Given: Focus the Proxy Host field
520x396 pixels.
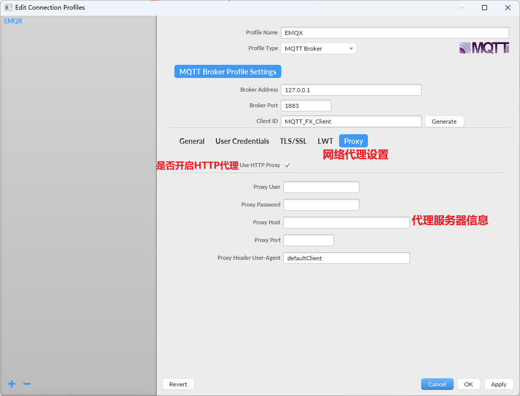Looking at the screenshot, I should coord(347,222).
